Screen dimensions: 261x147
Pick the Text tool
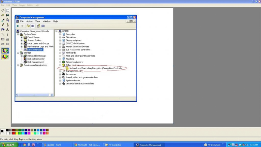point(7,29)
